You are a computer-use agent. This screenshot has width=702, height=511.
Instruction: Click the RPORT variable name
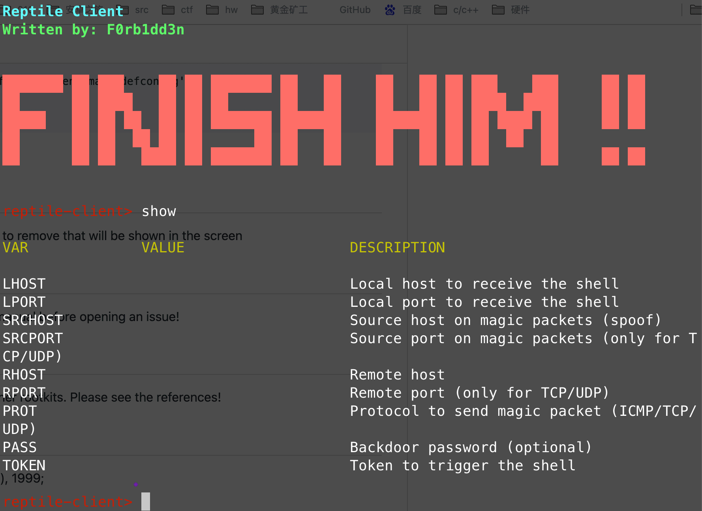tap(24, 393)
